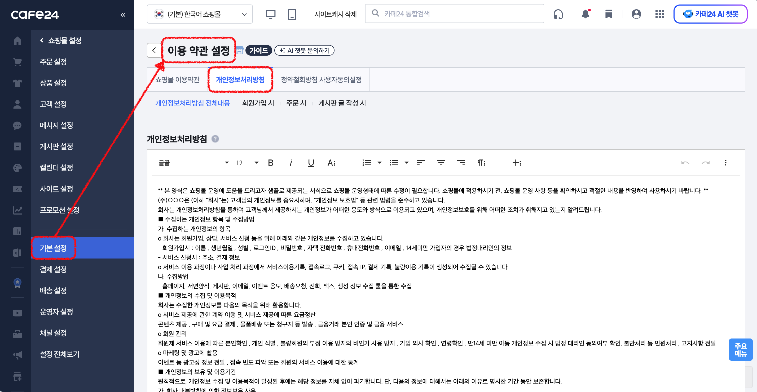Toggle bold formatting in editor toolbar
This screenshot has height=392, width=757.
pos(271,163)
